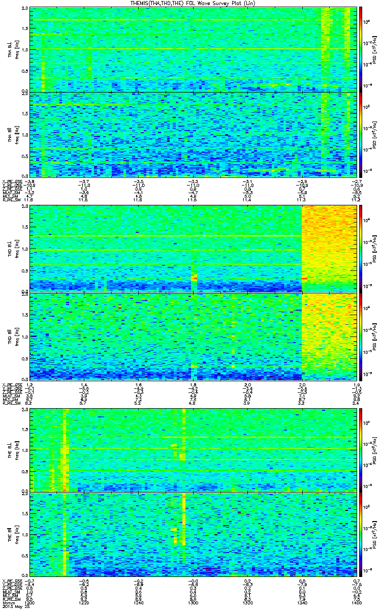Click the THE bL spectrogram panel

(x=193, y=450)
